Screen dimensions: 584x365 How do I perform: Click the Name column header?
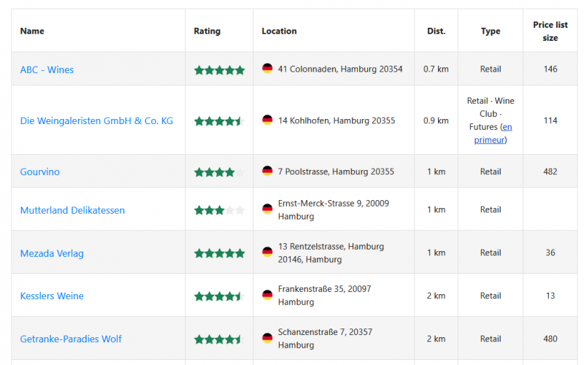pos(32,31)
